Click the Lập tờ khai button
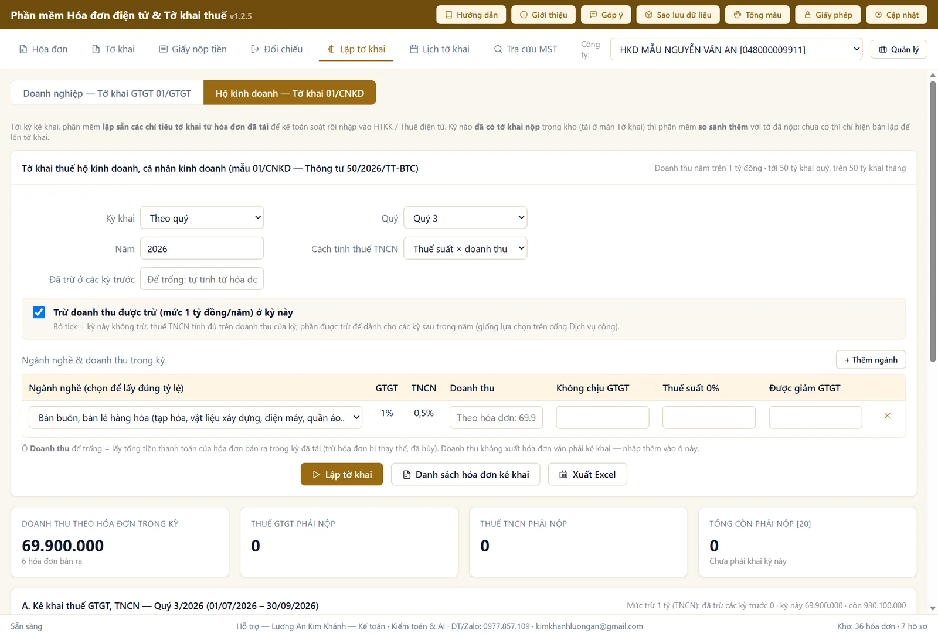 [x=342, y=475]
